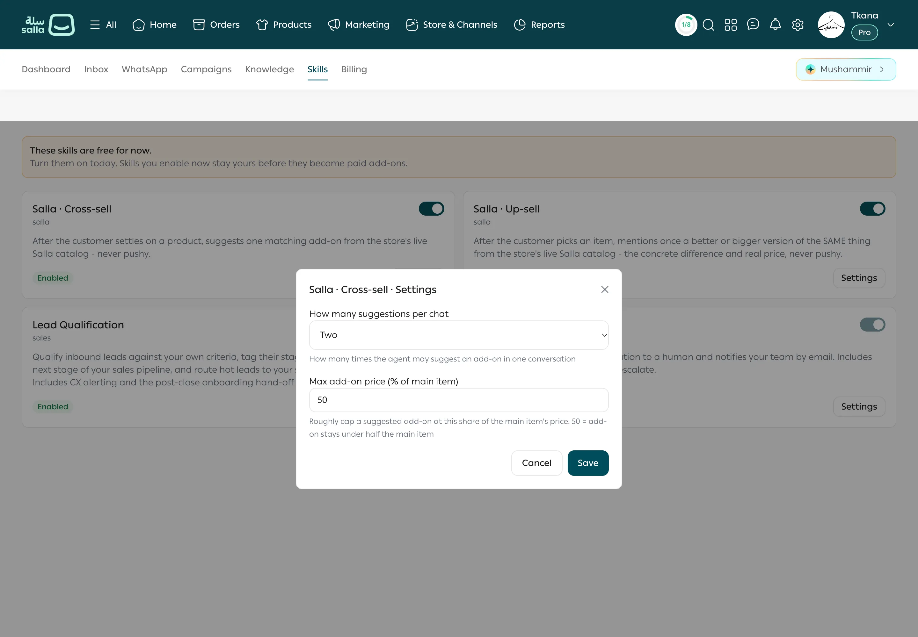Switch to the WhatsApp tab

click(x=144, y=69)
